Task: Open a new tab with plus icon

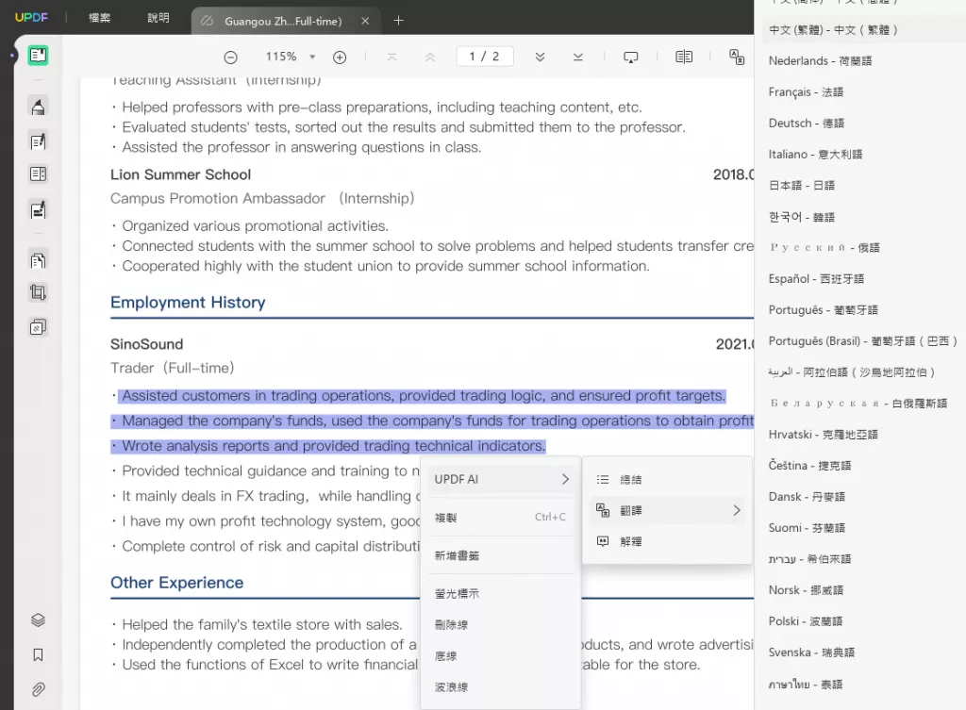Action: (x=399, y=21)
